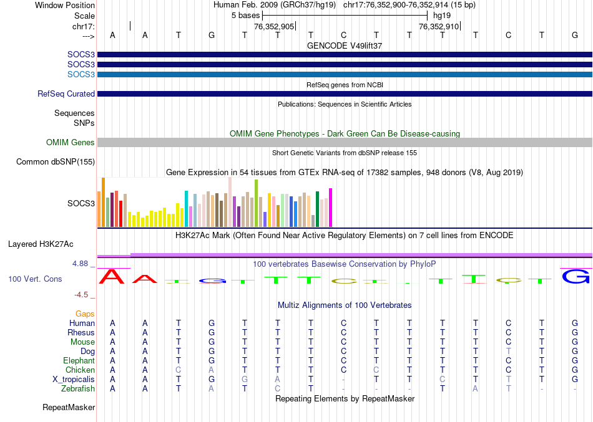Open the RefSeq genes from NCBI title

point(345,85)
